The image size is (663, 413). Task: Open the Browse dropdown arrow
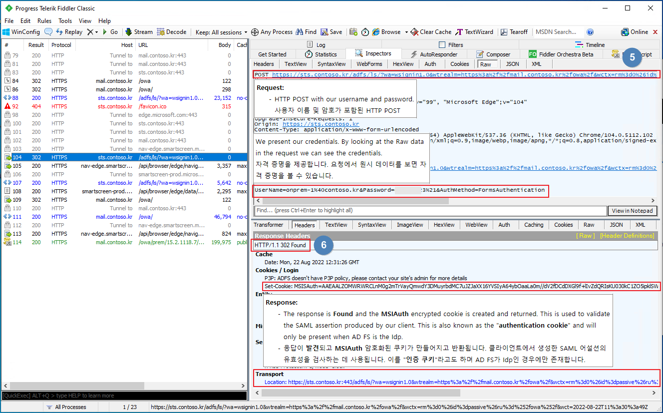pos(406,32)
